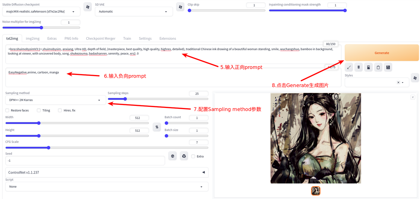Expand the ControlNet v1.1.237 section
The height and width of the screenshot is (199, 420).
(107, 172)
